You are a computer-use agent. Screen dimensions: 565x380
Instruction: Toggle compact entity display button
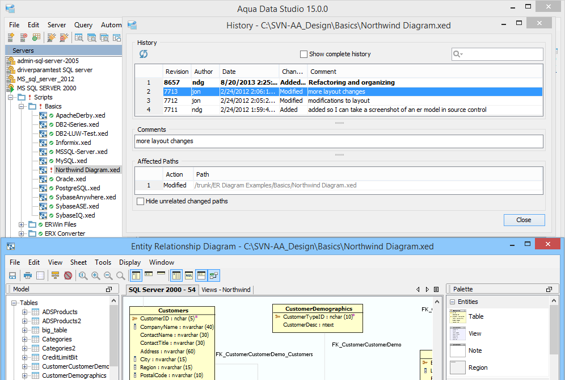tap(149, 274)
